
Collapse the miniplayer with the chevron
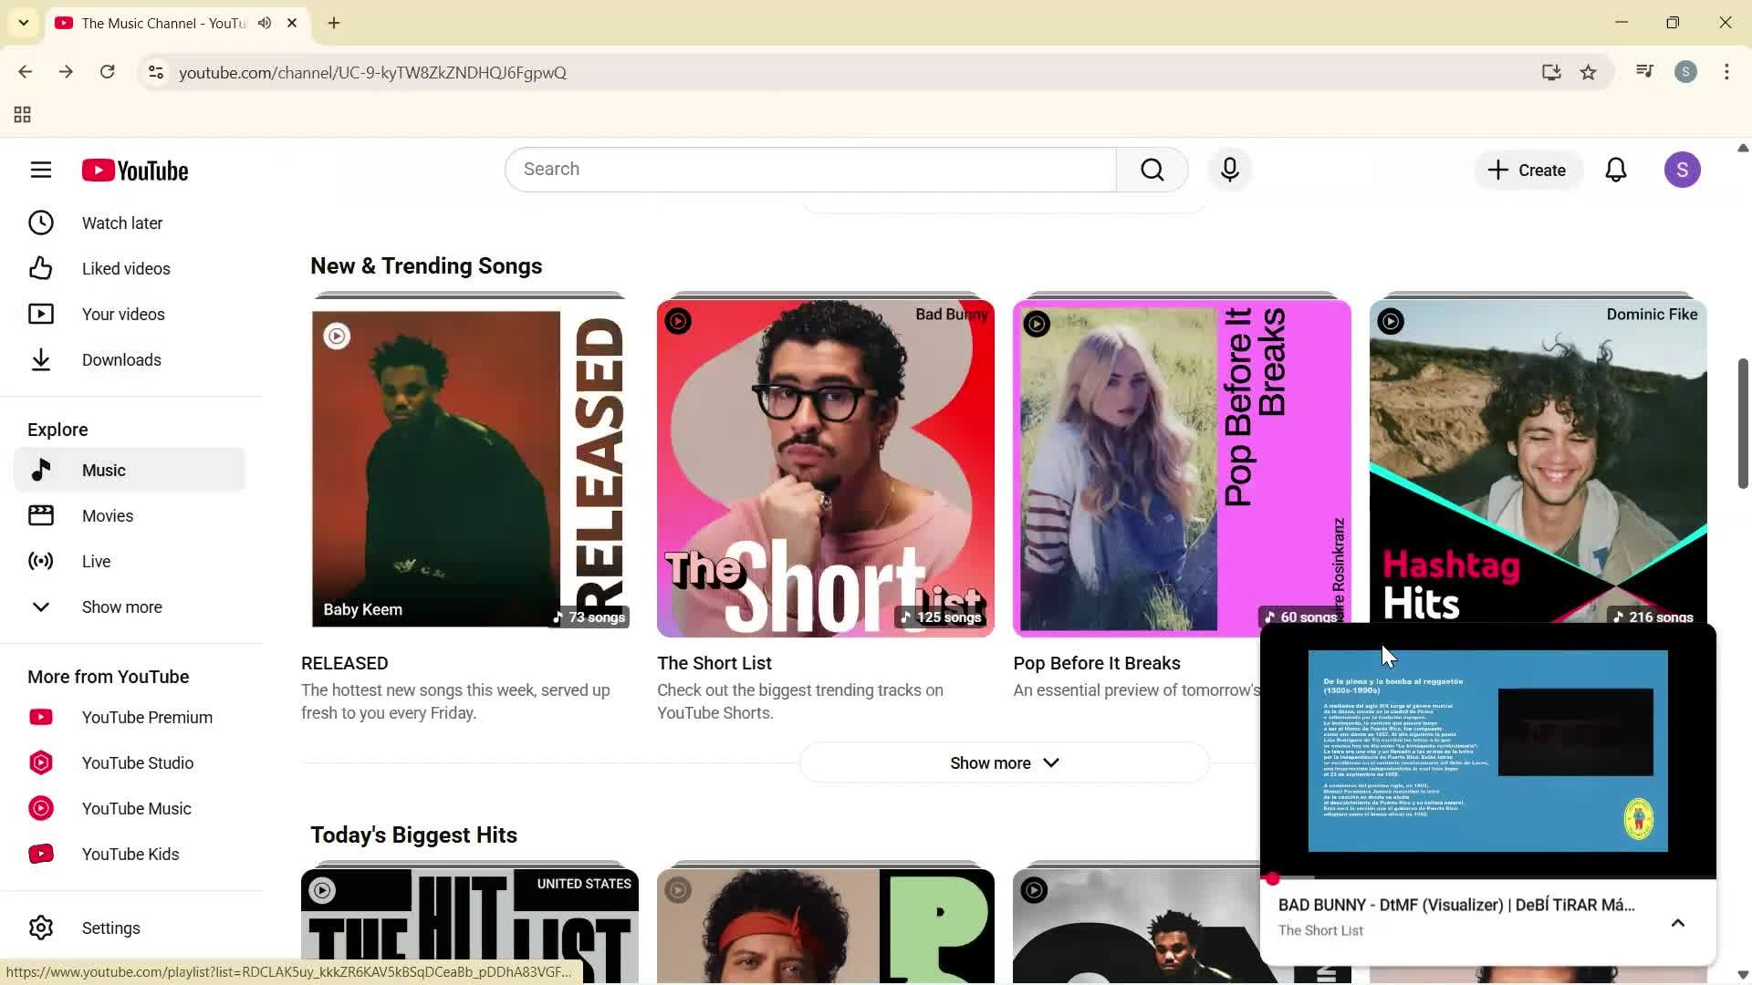tap(1677, 923)
